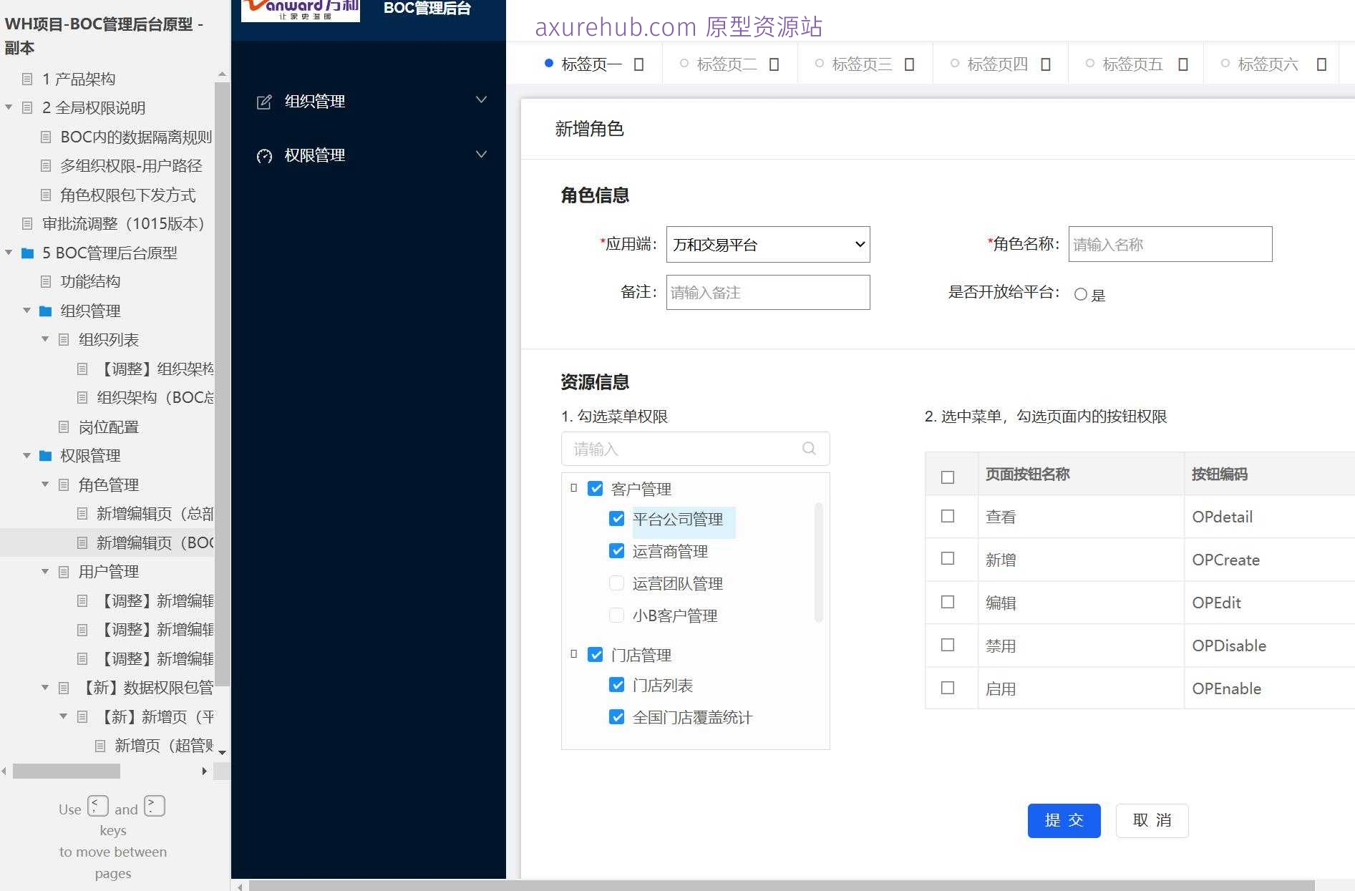Select the 是 radio for 是否开放给平台
1355x891 pixels.
tap(1081, 294)
